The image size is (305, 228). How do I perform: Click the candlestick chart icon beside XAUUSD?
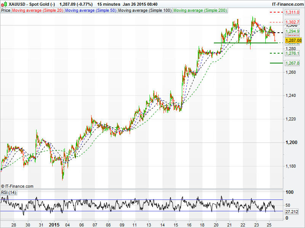click(4, 4)
